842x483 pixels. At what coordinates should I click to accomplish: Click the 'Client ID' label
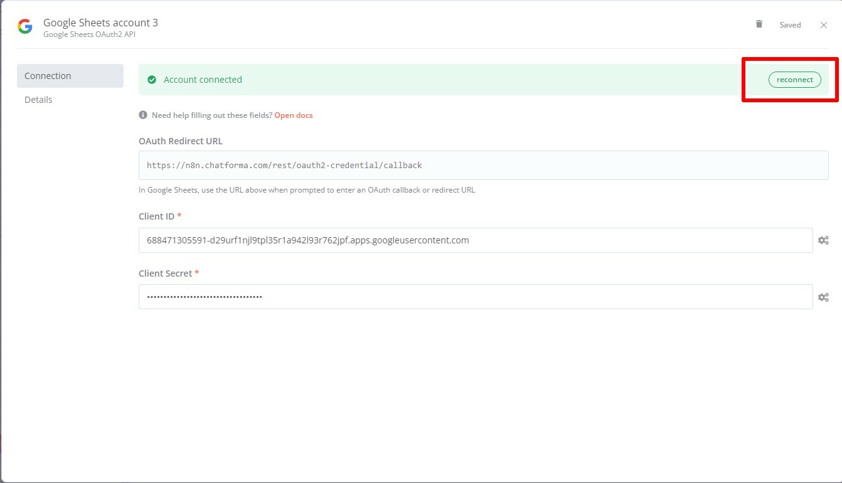coord(156,216)
